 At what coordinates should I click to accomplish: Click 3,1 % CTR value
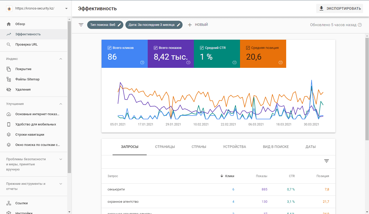pos(291,202)
